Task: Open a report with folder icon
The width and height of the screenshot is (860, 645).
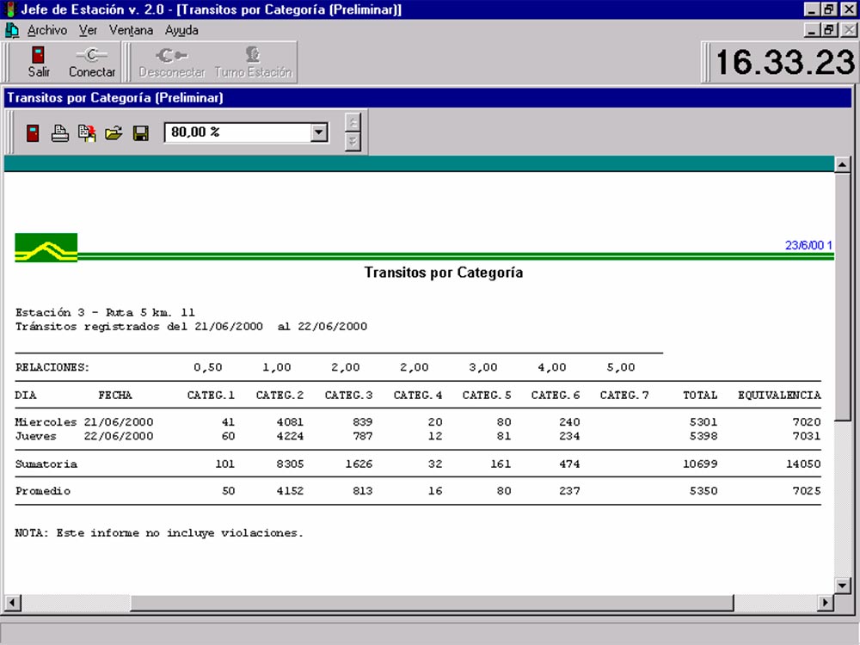Action: click(114, 133)
